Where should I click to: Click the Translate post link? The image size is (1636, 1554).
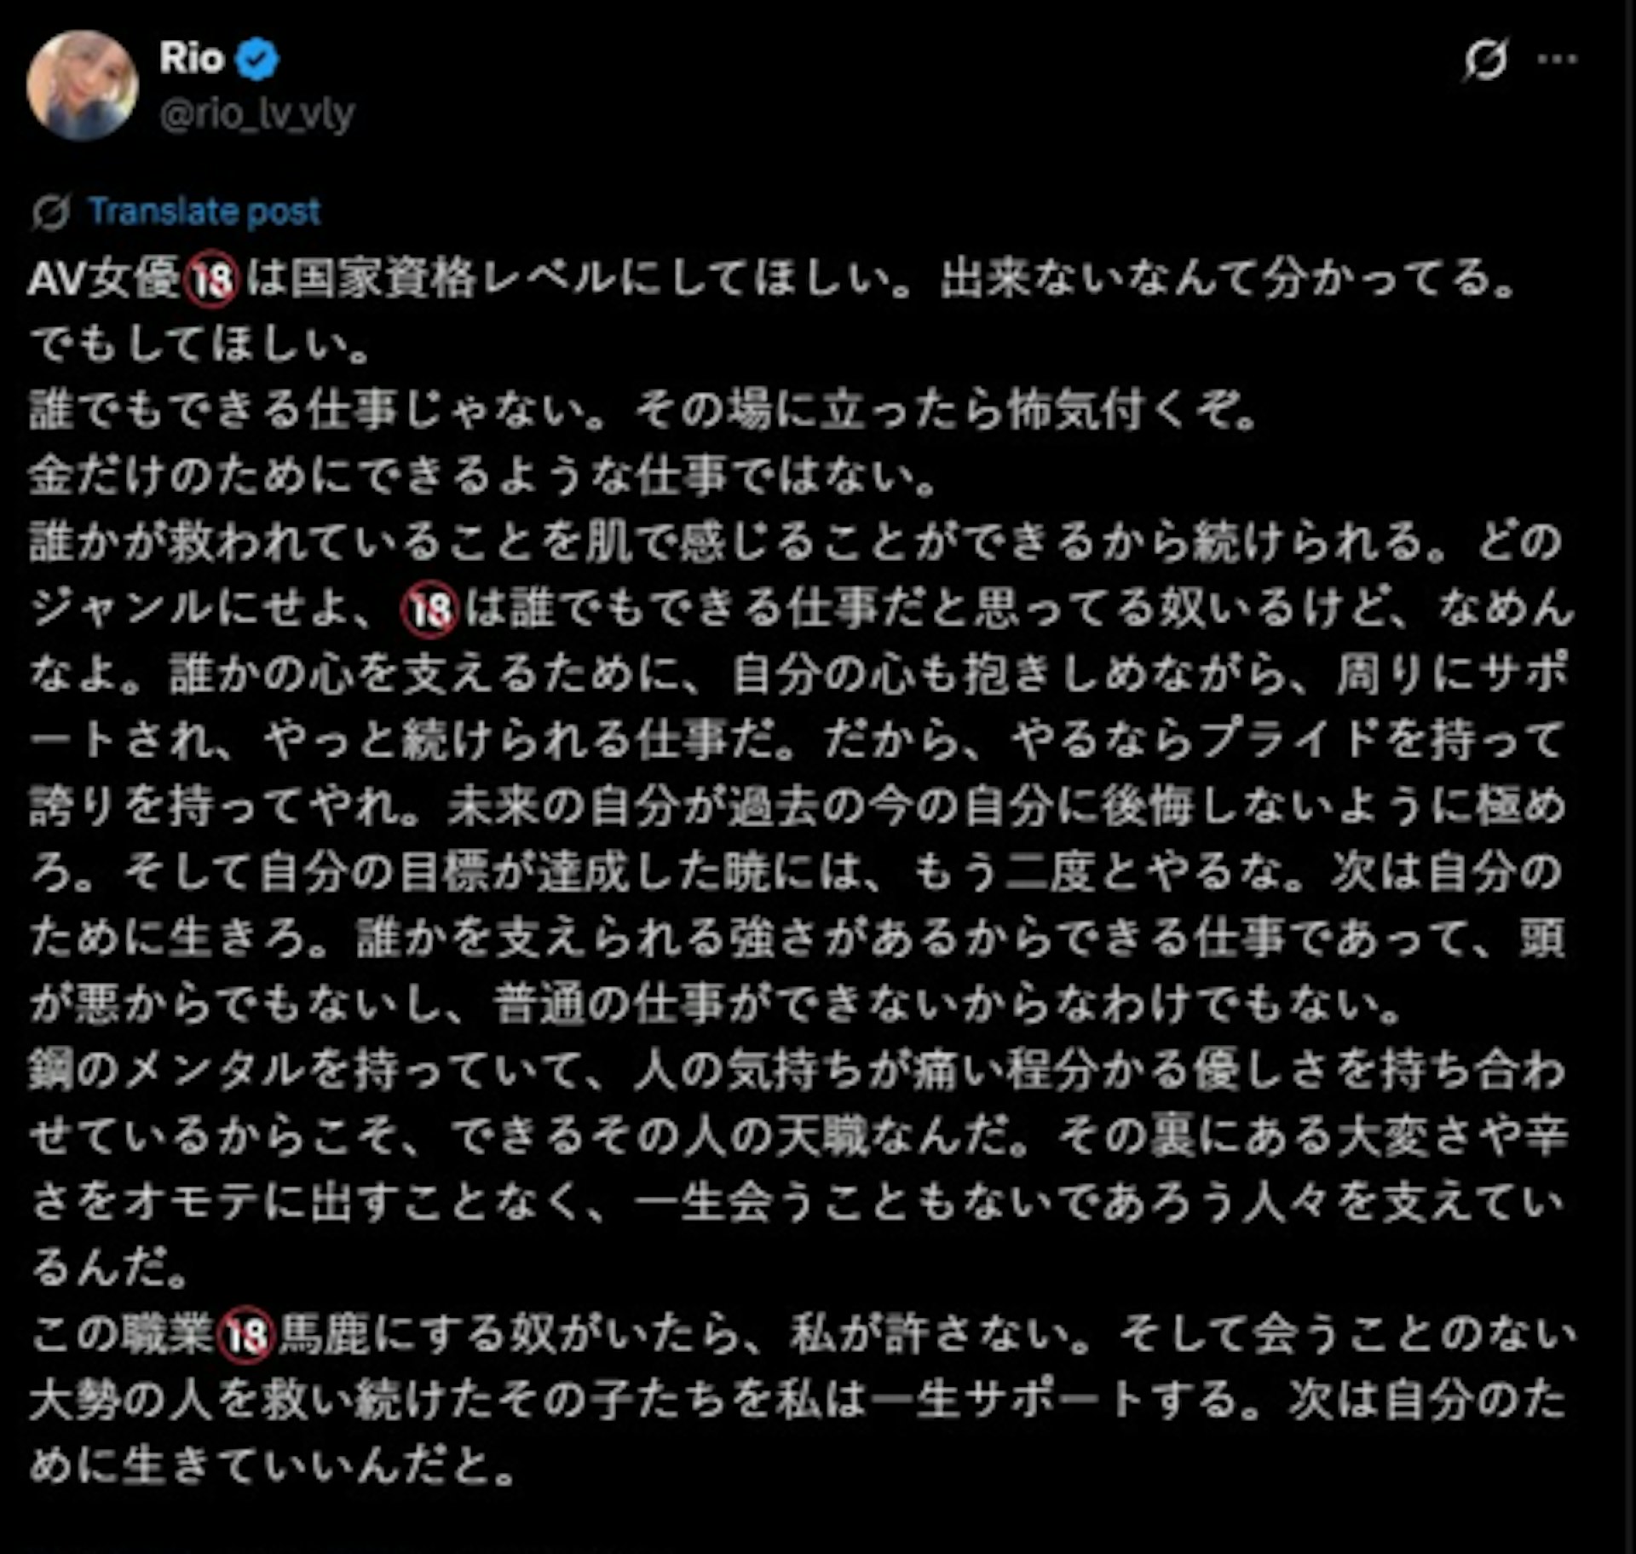204,211
